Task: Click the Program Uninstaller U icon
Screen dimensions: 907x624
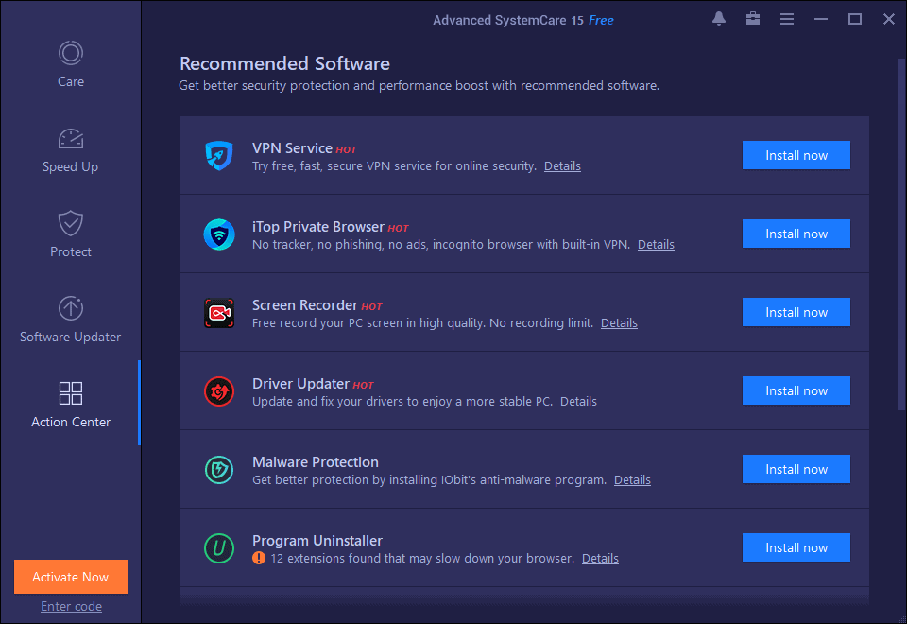Action: click(x=219, y=548)
